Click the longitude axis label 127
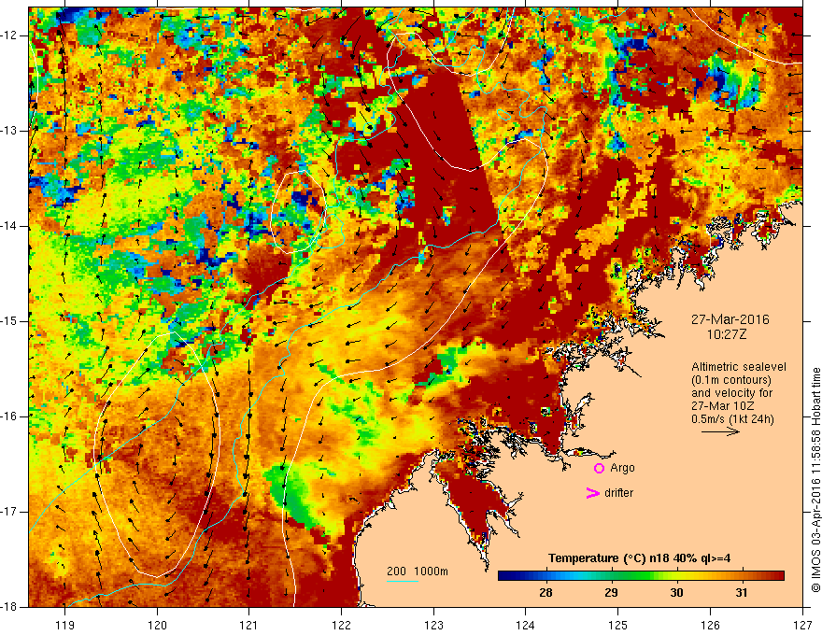This screenshot has height=635, width=822. [x=802, y=625]
